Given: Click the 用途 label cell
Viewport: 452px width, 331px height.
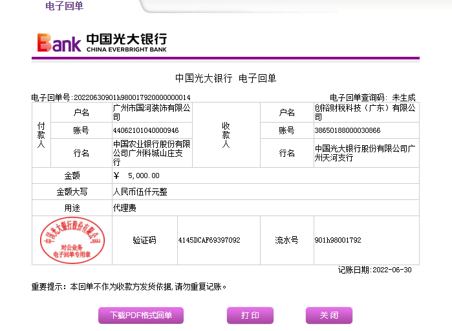Looking at the screenshot, I should pyautogui.click(x=72, y=208).
